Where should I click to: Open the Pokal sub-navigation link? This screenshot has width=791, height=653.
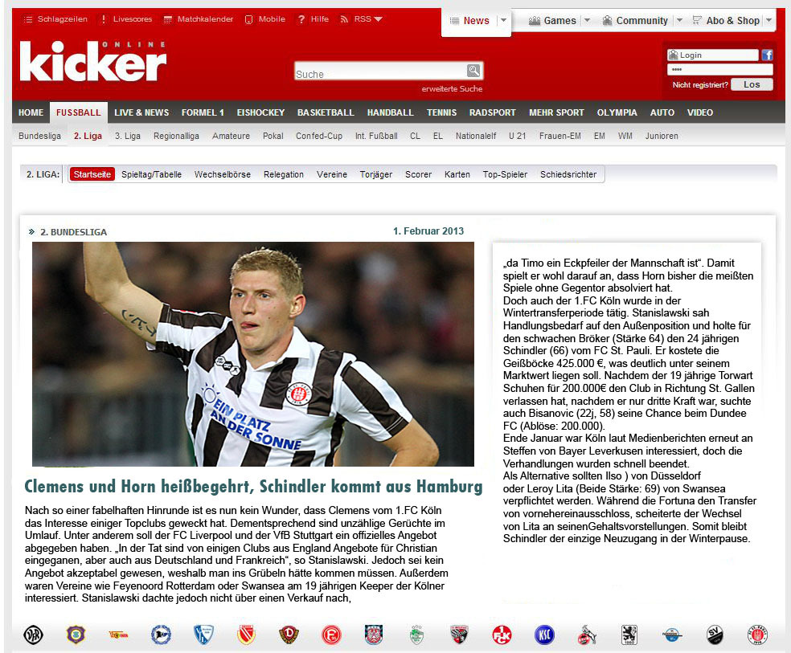273,136
